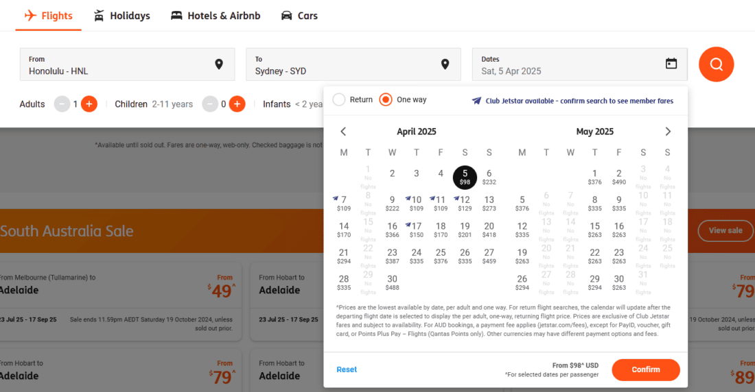Click the calendar icon in Dates field
755x392 pixels.
(671, 64)
